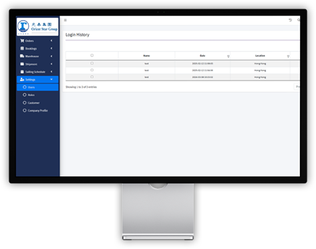The width and height of the screenshot is (316, 249).
Task: Tick the checkbox for the 2024-03-08 login row
Action: [x=92, y=77]
